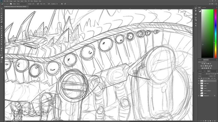Switch to the Paths tab

205,71
